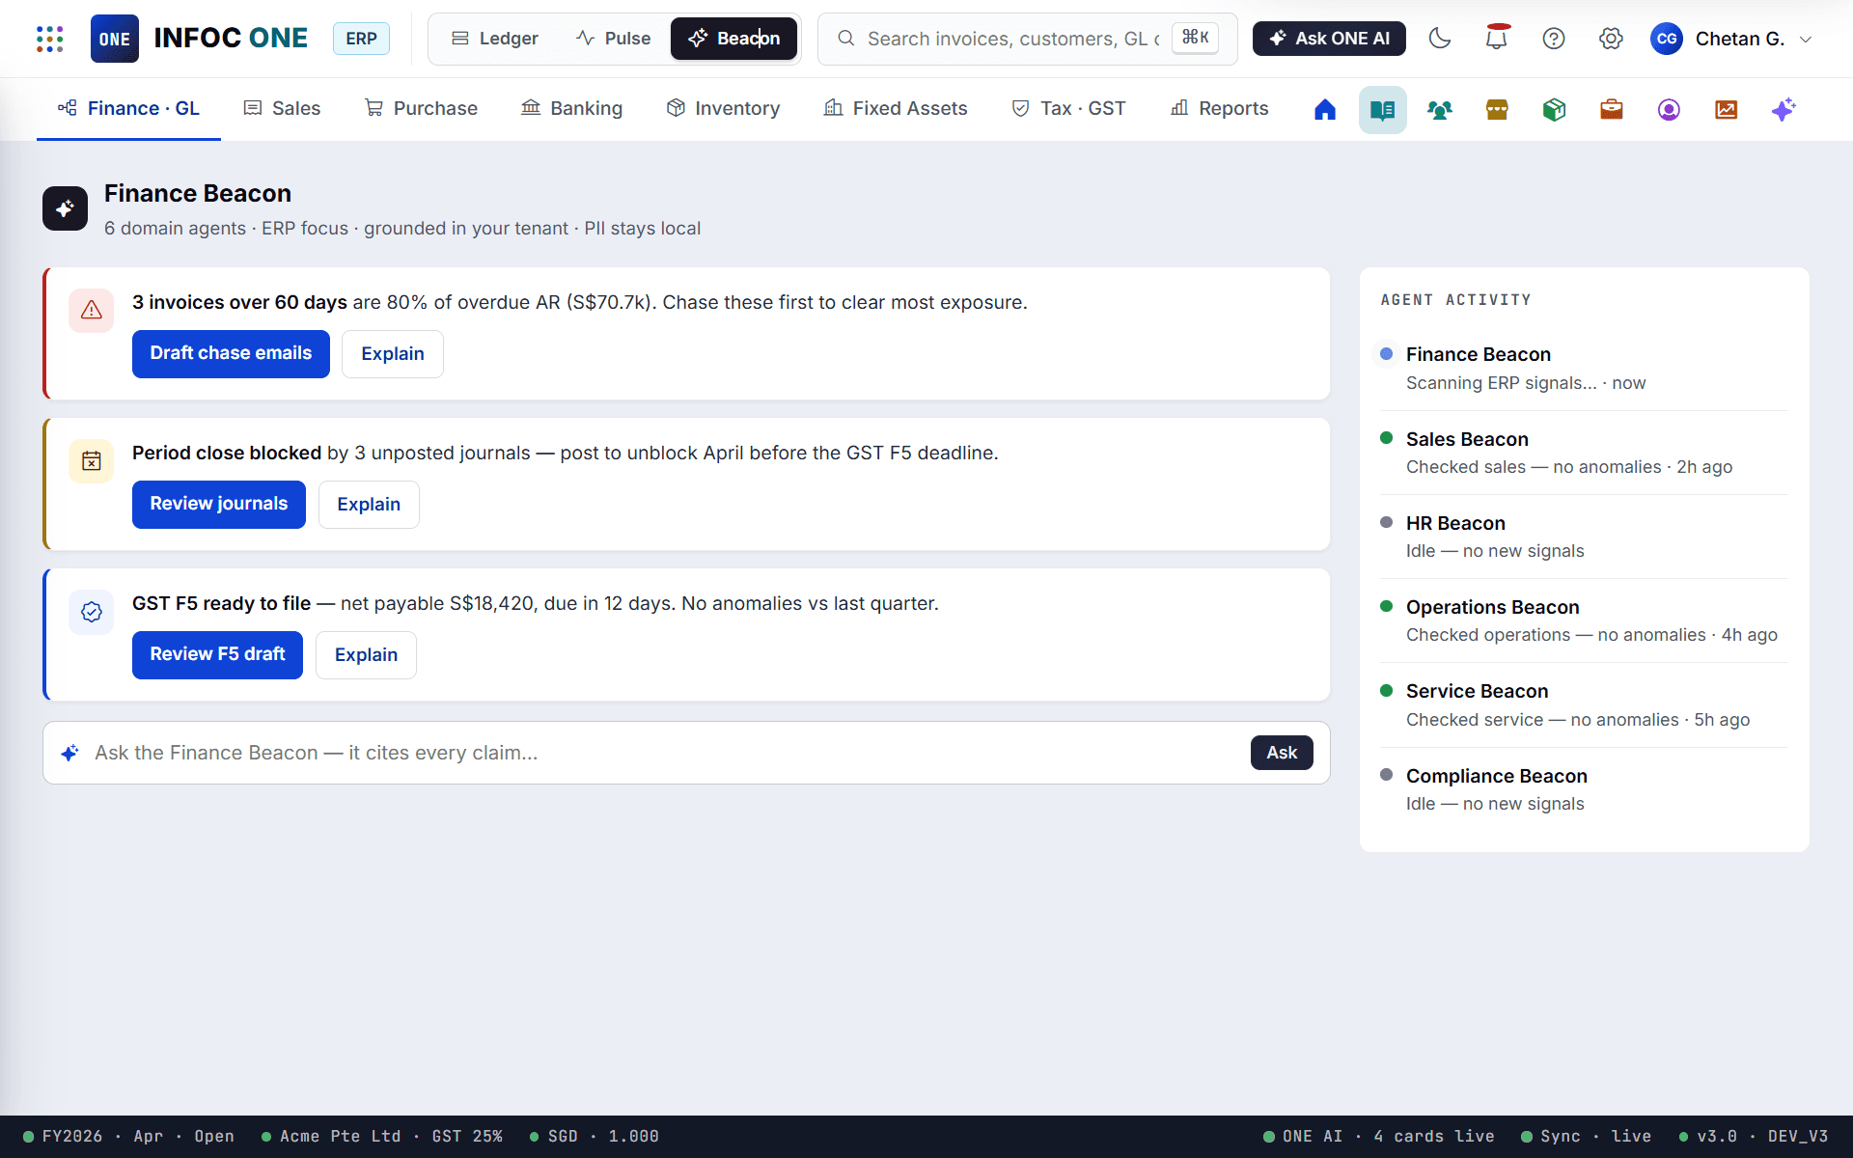Click Sync · live status entry
Image resolution: width=1853 pixels, height=1158 pixels.
(x=1587, y=1137)
